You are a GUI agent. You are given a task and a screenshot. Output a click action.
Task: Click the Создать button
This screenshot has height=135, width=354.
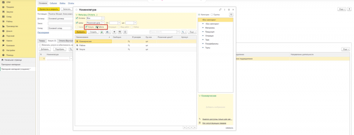click(93, 32)
